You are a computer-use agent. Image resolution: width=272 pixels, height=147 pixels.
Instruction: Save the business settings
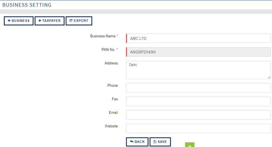click(160, 142)
